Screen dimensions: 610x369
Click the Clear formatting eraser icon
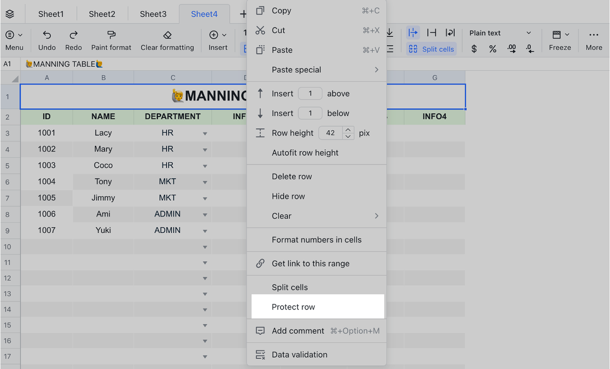coord(167,35)
